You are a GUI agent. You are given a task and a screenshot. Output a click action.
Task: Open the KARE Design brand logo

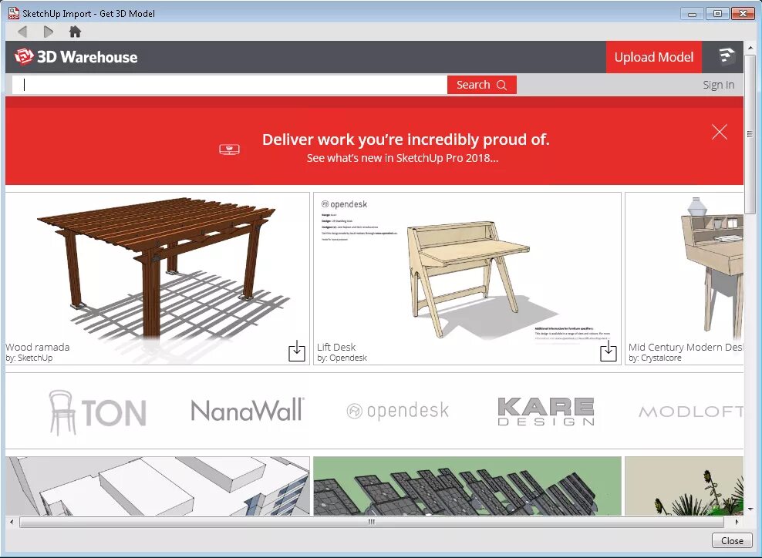coord(546,412)
